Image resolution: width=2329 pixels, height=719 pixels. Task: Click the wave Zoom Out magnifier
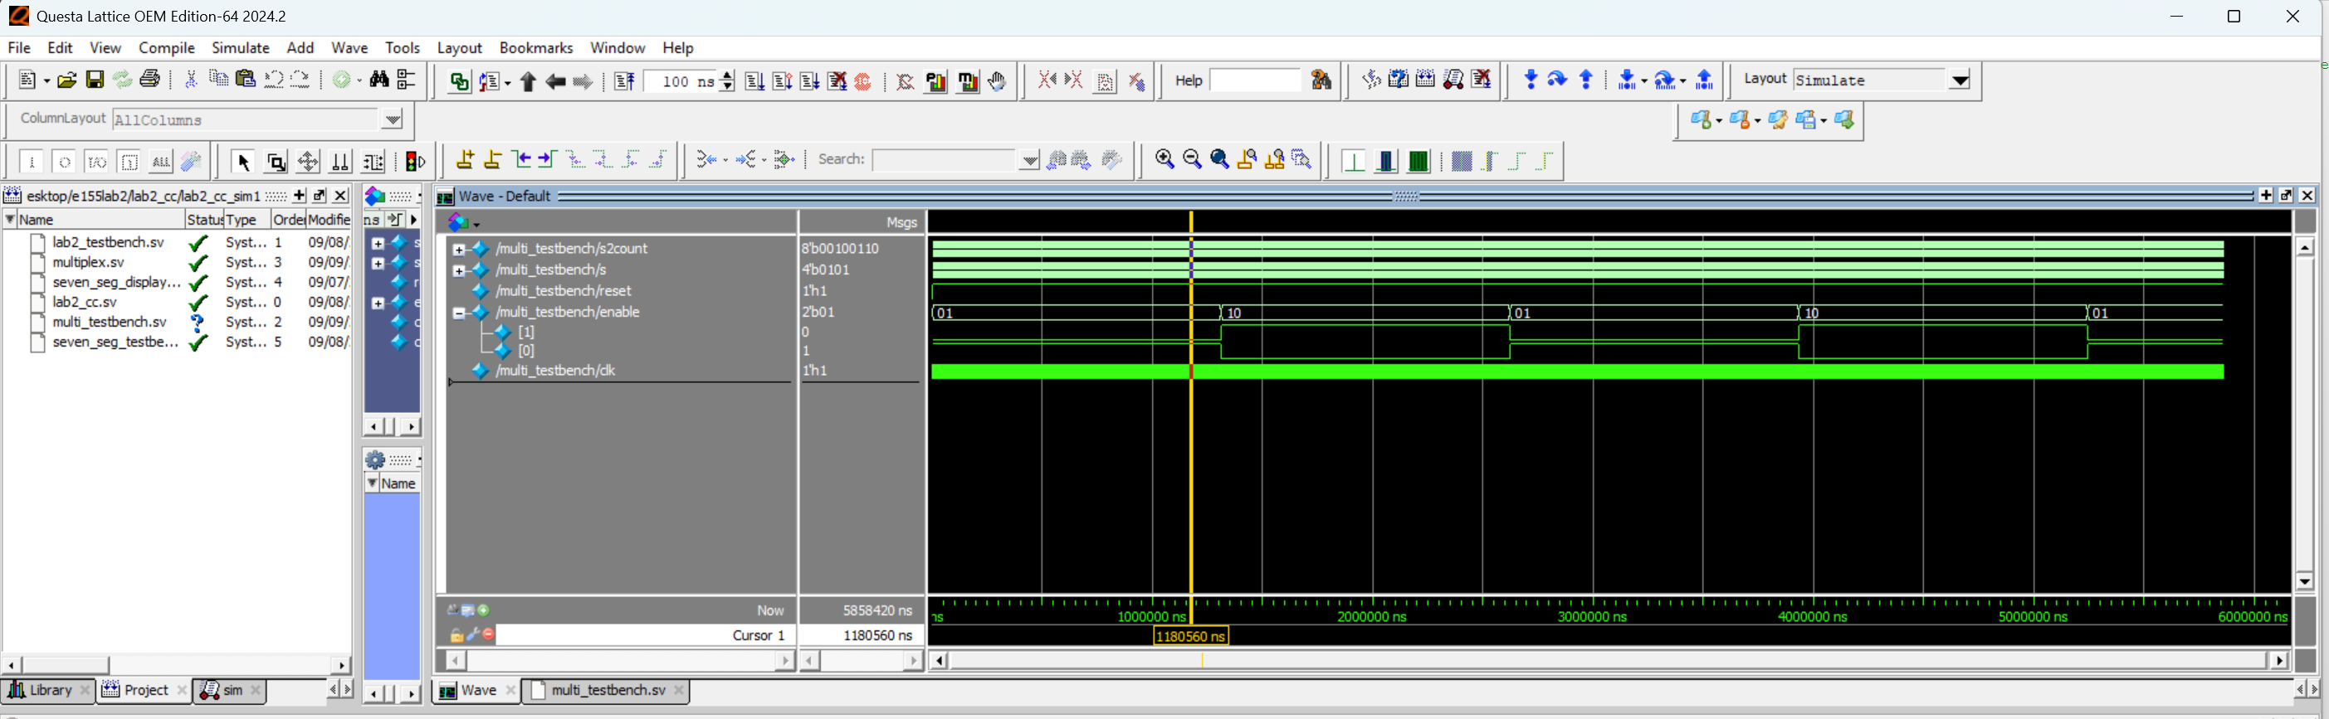click(1192, 160)
